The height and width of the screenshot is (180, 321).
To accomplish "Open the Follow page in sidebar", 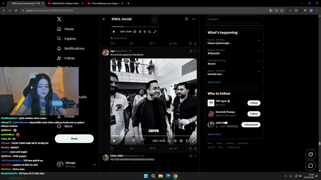I will [66, 58].
